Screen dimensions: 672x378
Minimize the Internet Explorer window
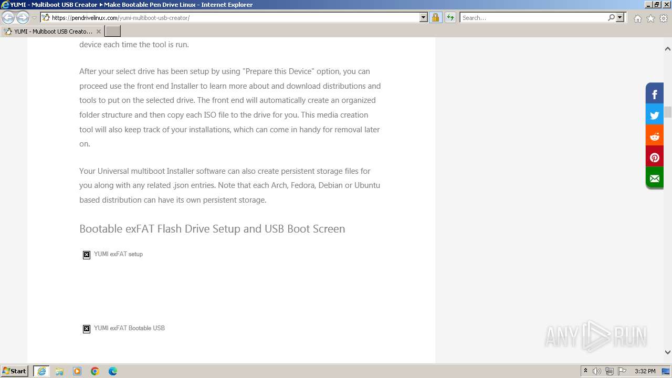click(648, 4)
